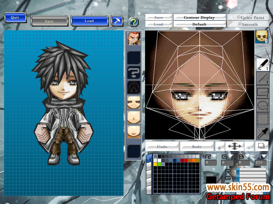Select the Line drawing tool
Viewport: 273px width, 204px height.
click(263, 79)
